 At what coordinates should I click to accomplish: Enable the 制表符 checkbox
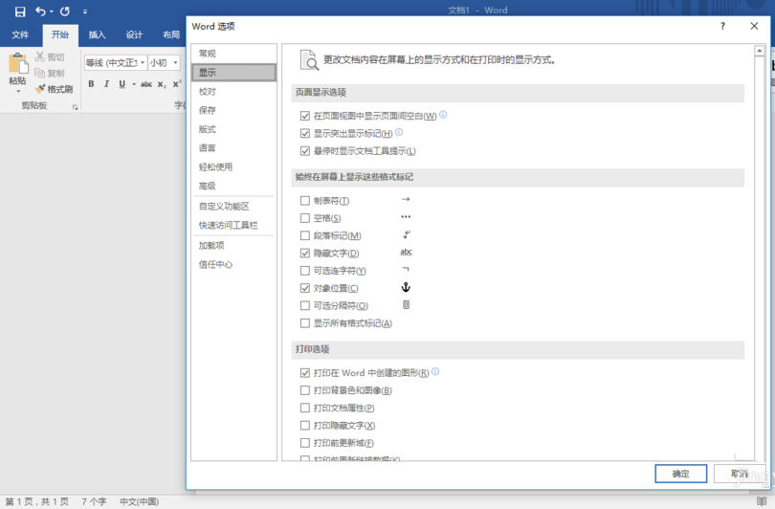(x=305, y=201)
